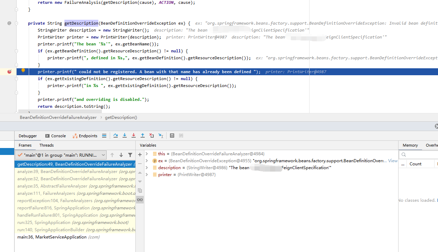Image resolution: width=438 pixels, height=252 pixels.
Task: Switch to the Endpoints tab
Action: pos(85,136)
